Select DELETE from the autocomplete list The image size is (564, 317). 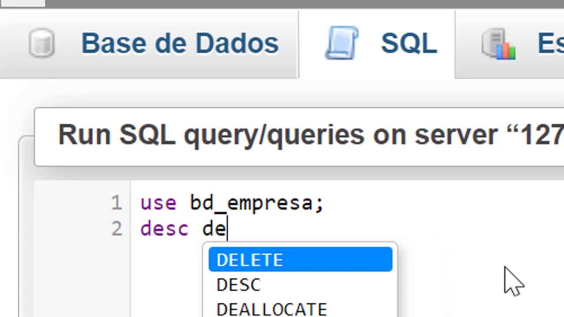pyautogui.click(x=300, y=260)
